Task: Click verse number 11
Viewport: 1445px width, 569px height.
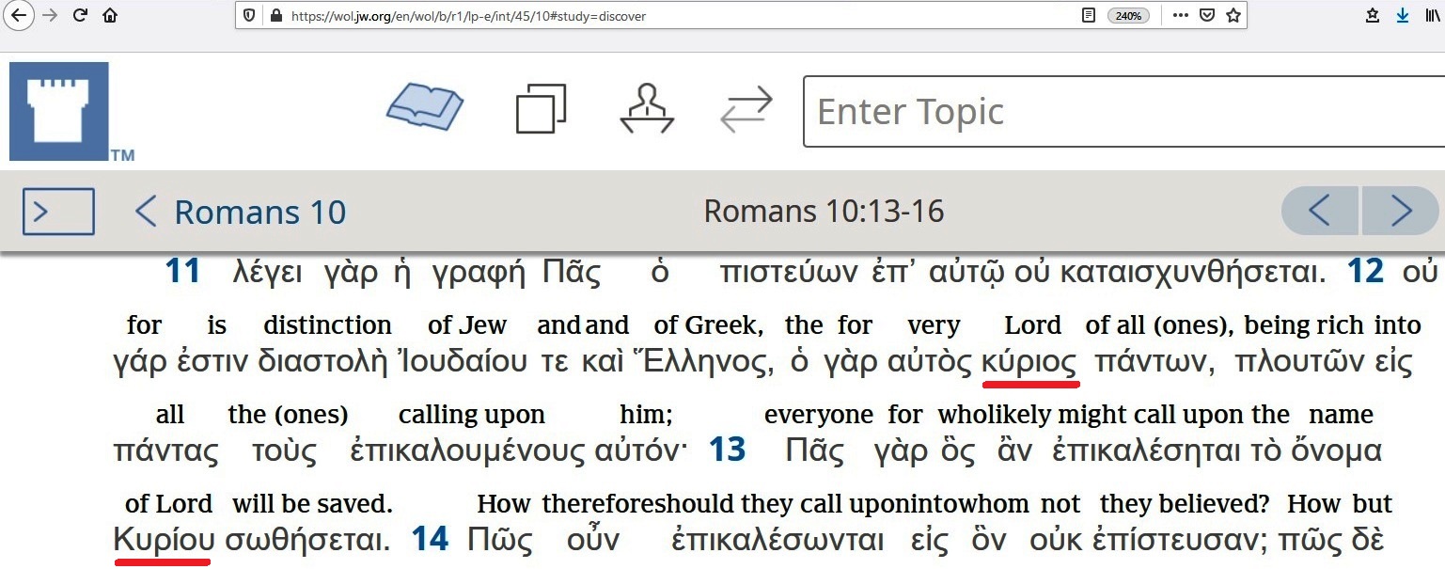Action: (x=183, y=272)
